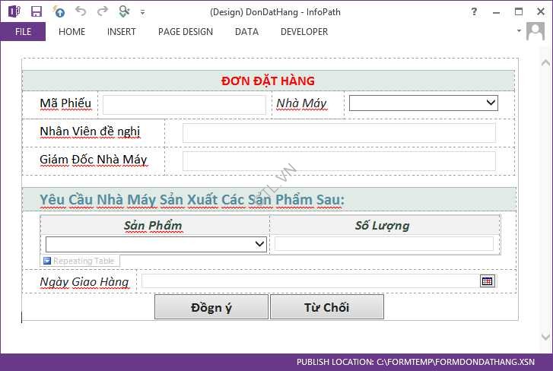Switch to the PAGE DESIGN tab
This screenshot has height=371, width=553.
point(186,32)
